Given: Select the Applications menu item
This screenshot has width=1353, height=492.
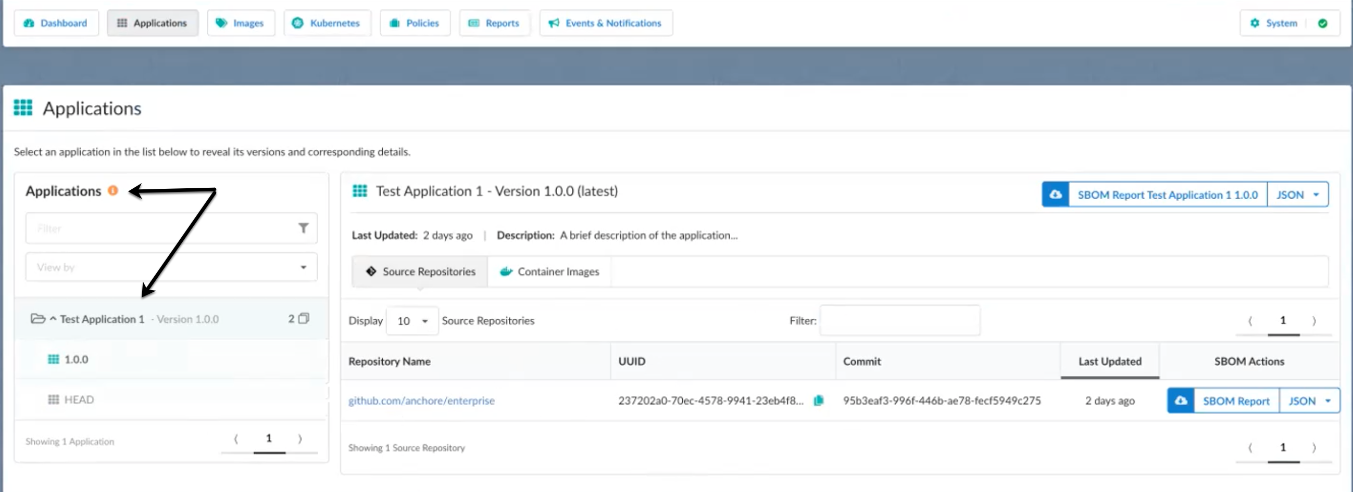Looking at the screenshot, I should 152,22.
